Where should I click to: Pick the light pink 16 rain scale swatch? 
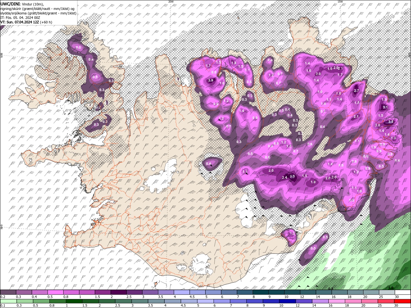click(x=337, y=301)
